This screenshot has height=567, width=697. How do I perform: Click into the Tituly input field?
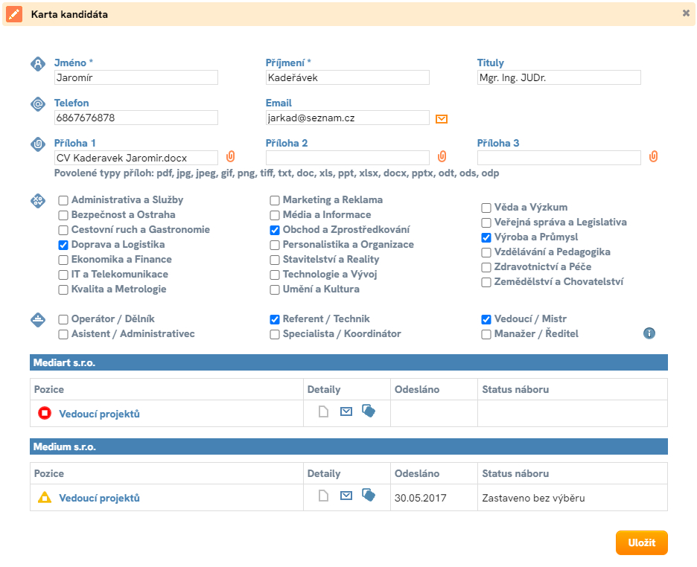558,77
